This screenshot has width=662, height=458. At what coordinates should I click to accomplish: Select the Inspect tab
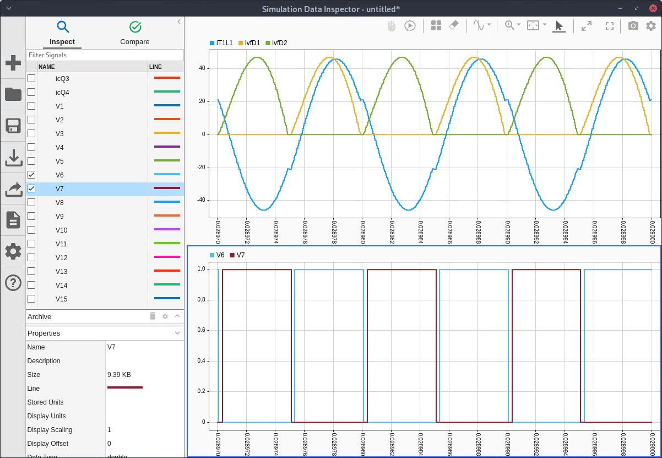[62, 33]
